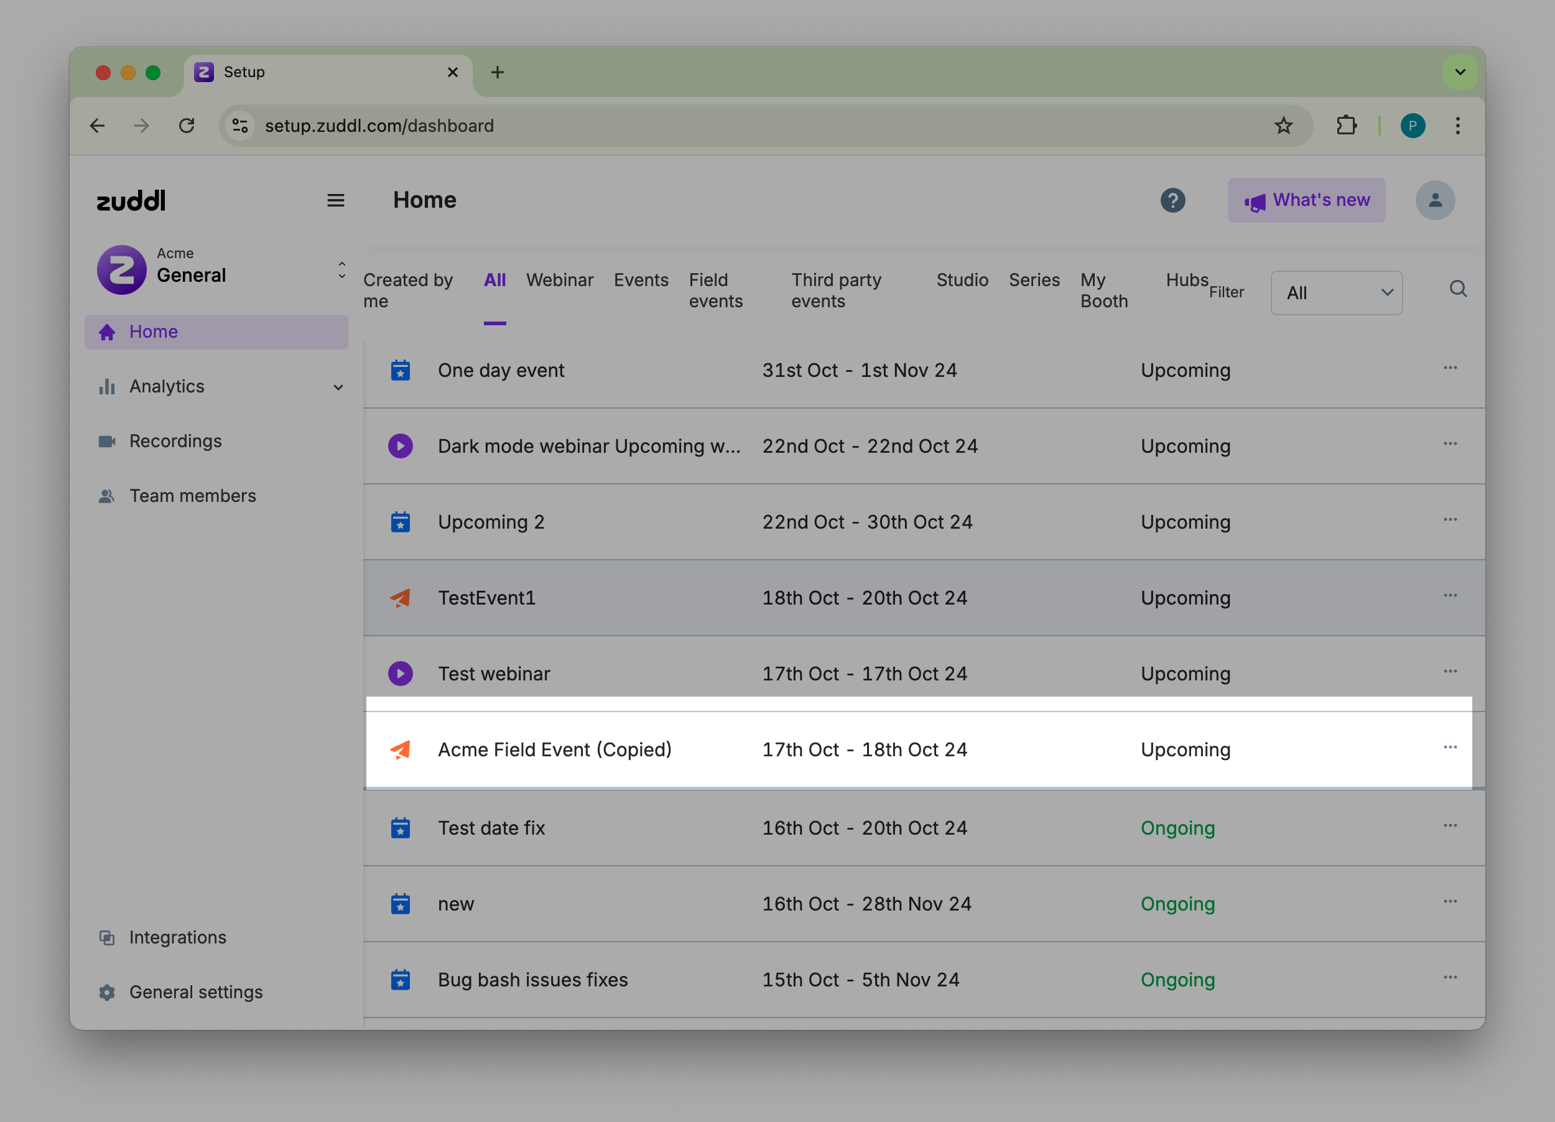Bookmark this page with the star icon
The image size is (1555, 1122).
click(x=1283, y=126)
